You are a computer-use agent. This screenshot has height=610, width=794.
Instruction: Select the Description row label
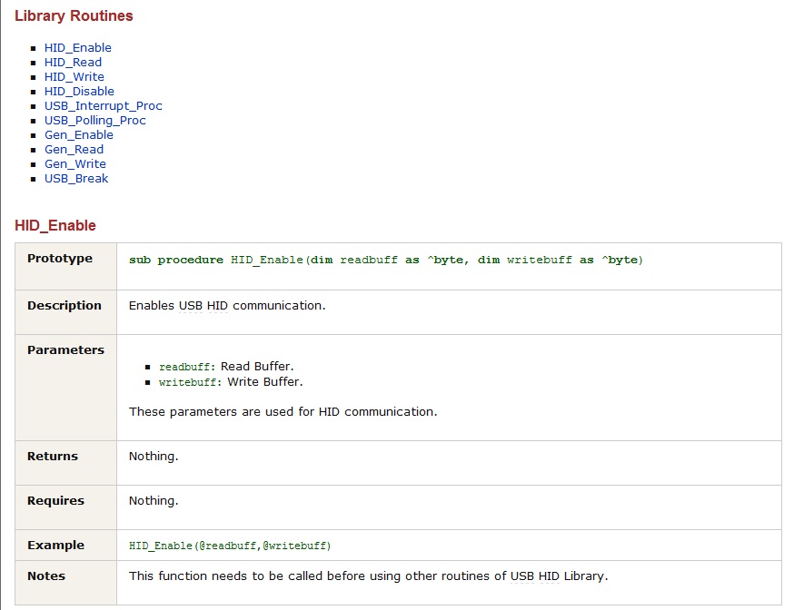65,306
